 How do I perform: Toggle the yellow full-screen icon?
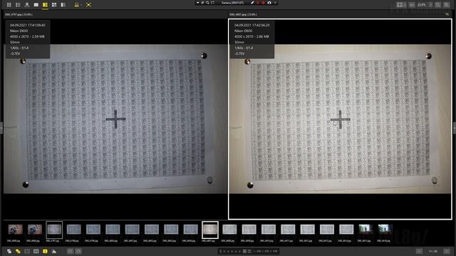pyautogui.click(x=88, y=5)
